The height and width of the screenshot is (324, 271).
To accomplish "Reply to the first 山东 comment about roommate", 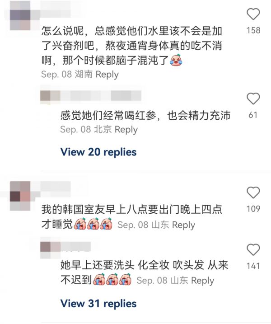I will pos(183,225).
